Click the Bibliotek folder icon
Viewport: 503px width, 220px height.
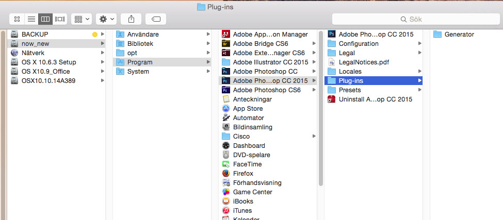coord(120,44)
